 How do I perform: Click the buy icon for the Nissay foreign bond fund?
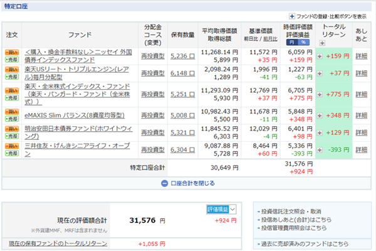tap(11, 52)
